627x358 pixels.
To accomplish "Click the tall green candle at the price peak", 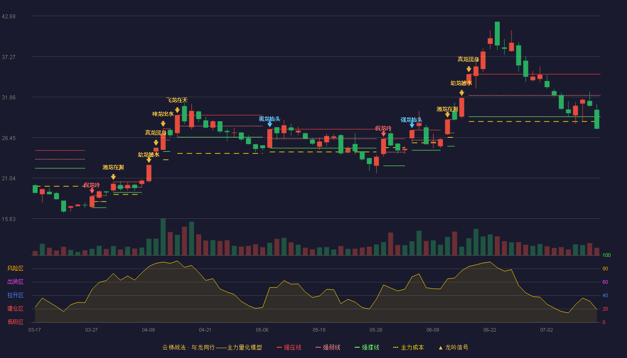I will point(497,34).
